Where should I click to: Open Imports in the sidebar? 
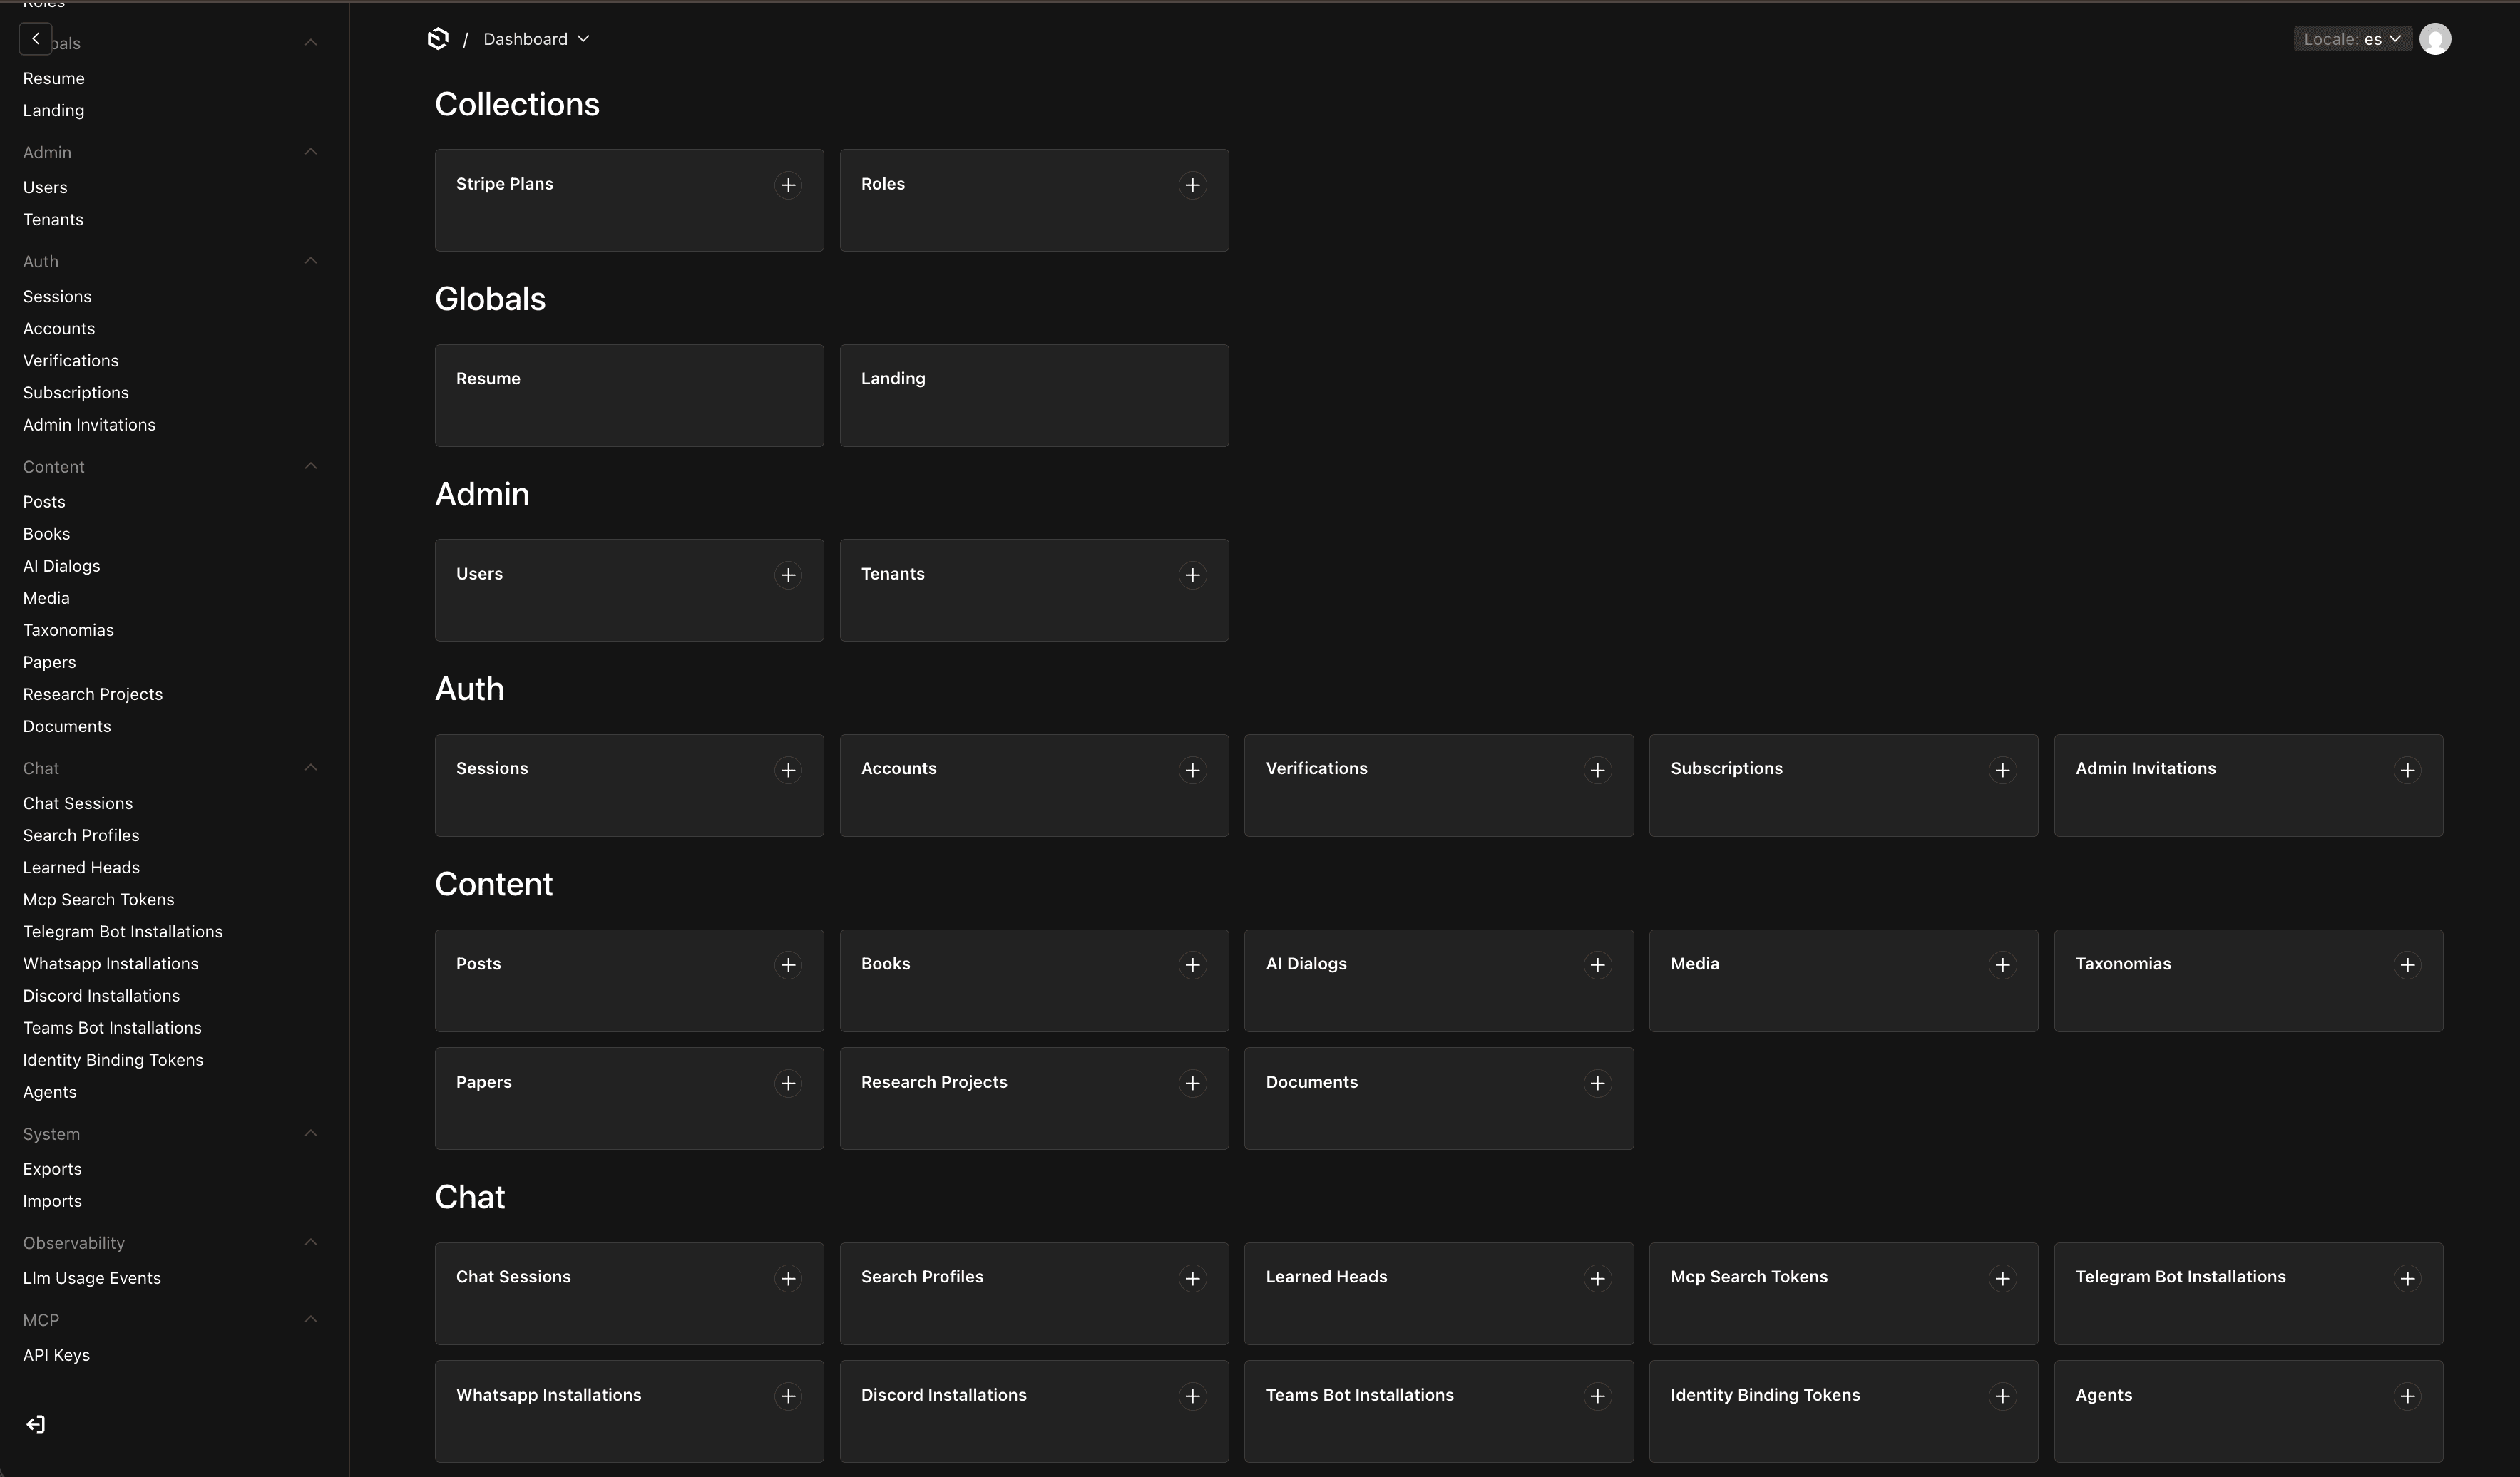52,1201
